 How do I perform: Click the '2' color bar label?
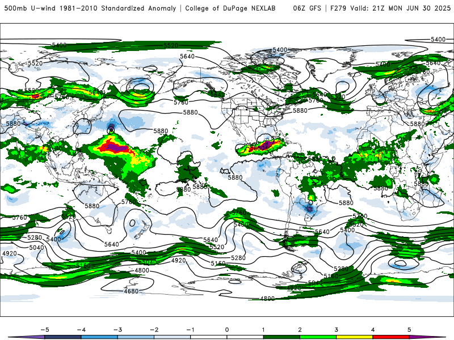click(x=300, y=330)
